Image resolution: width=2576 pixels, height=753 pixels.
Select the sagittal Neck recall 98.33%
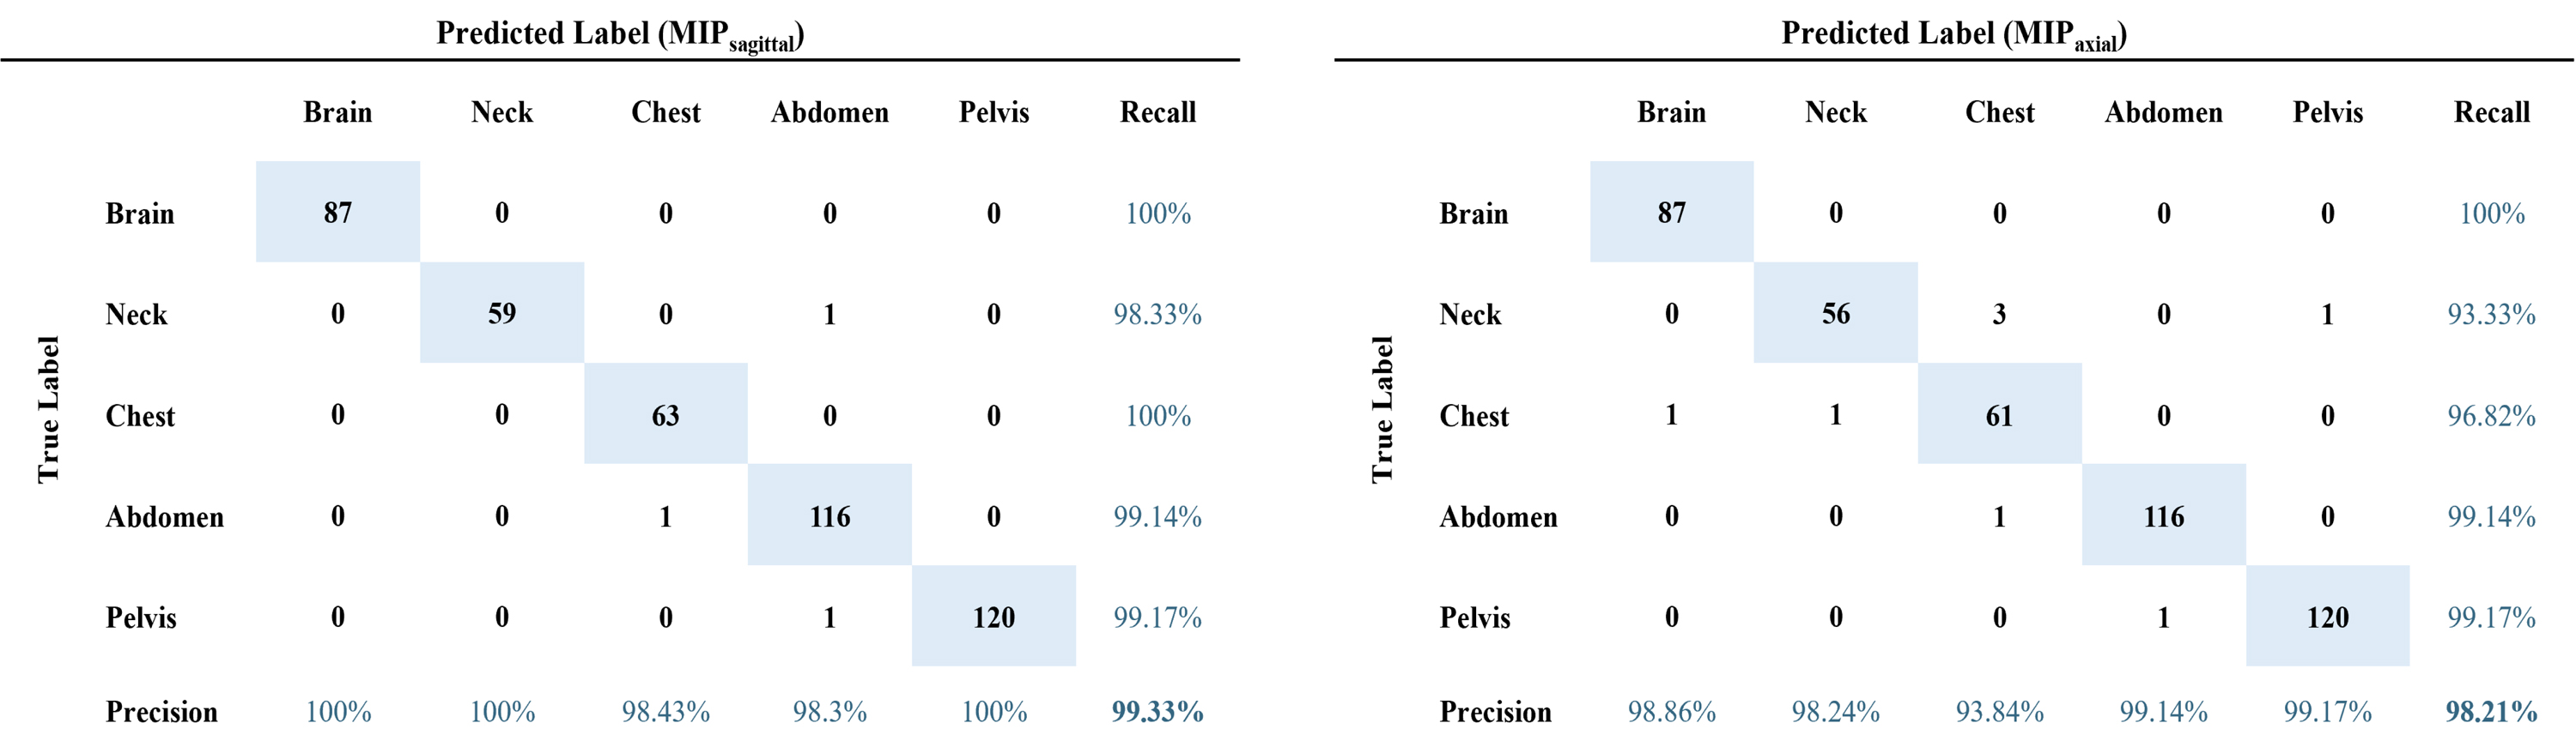coord(1158,315)
